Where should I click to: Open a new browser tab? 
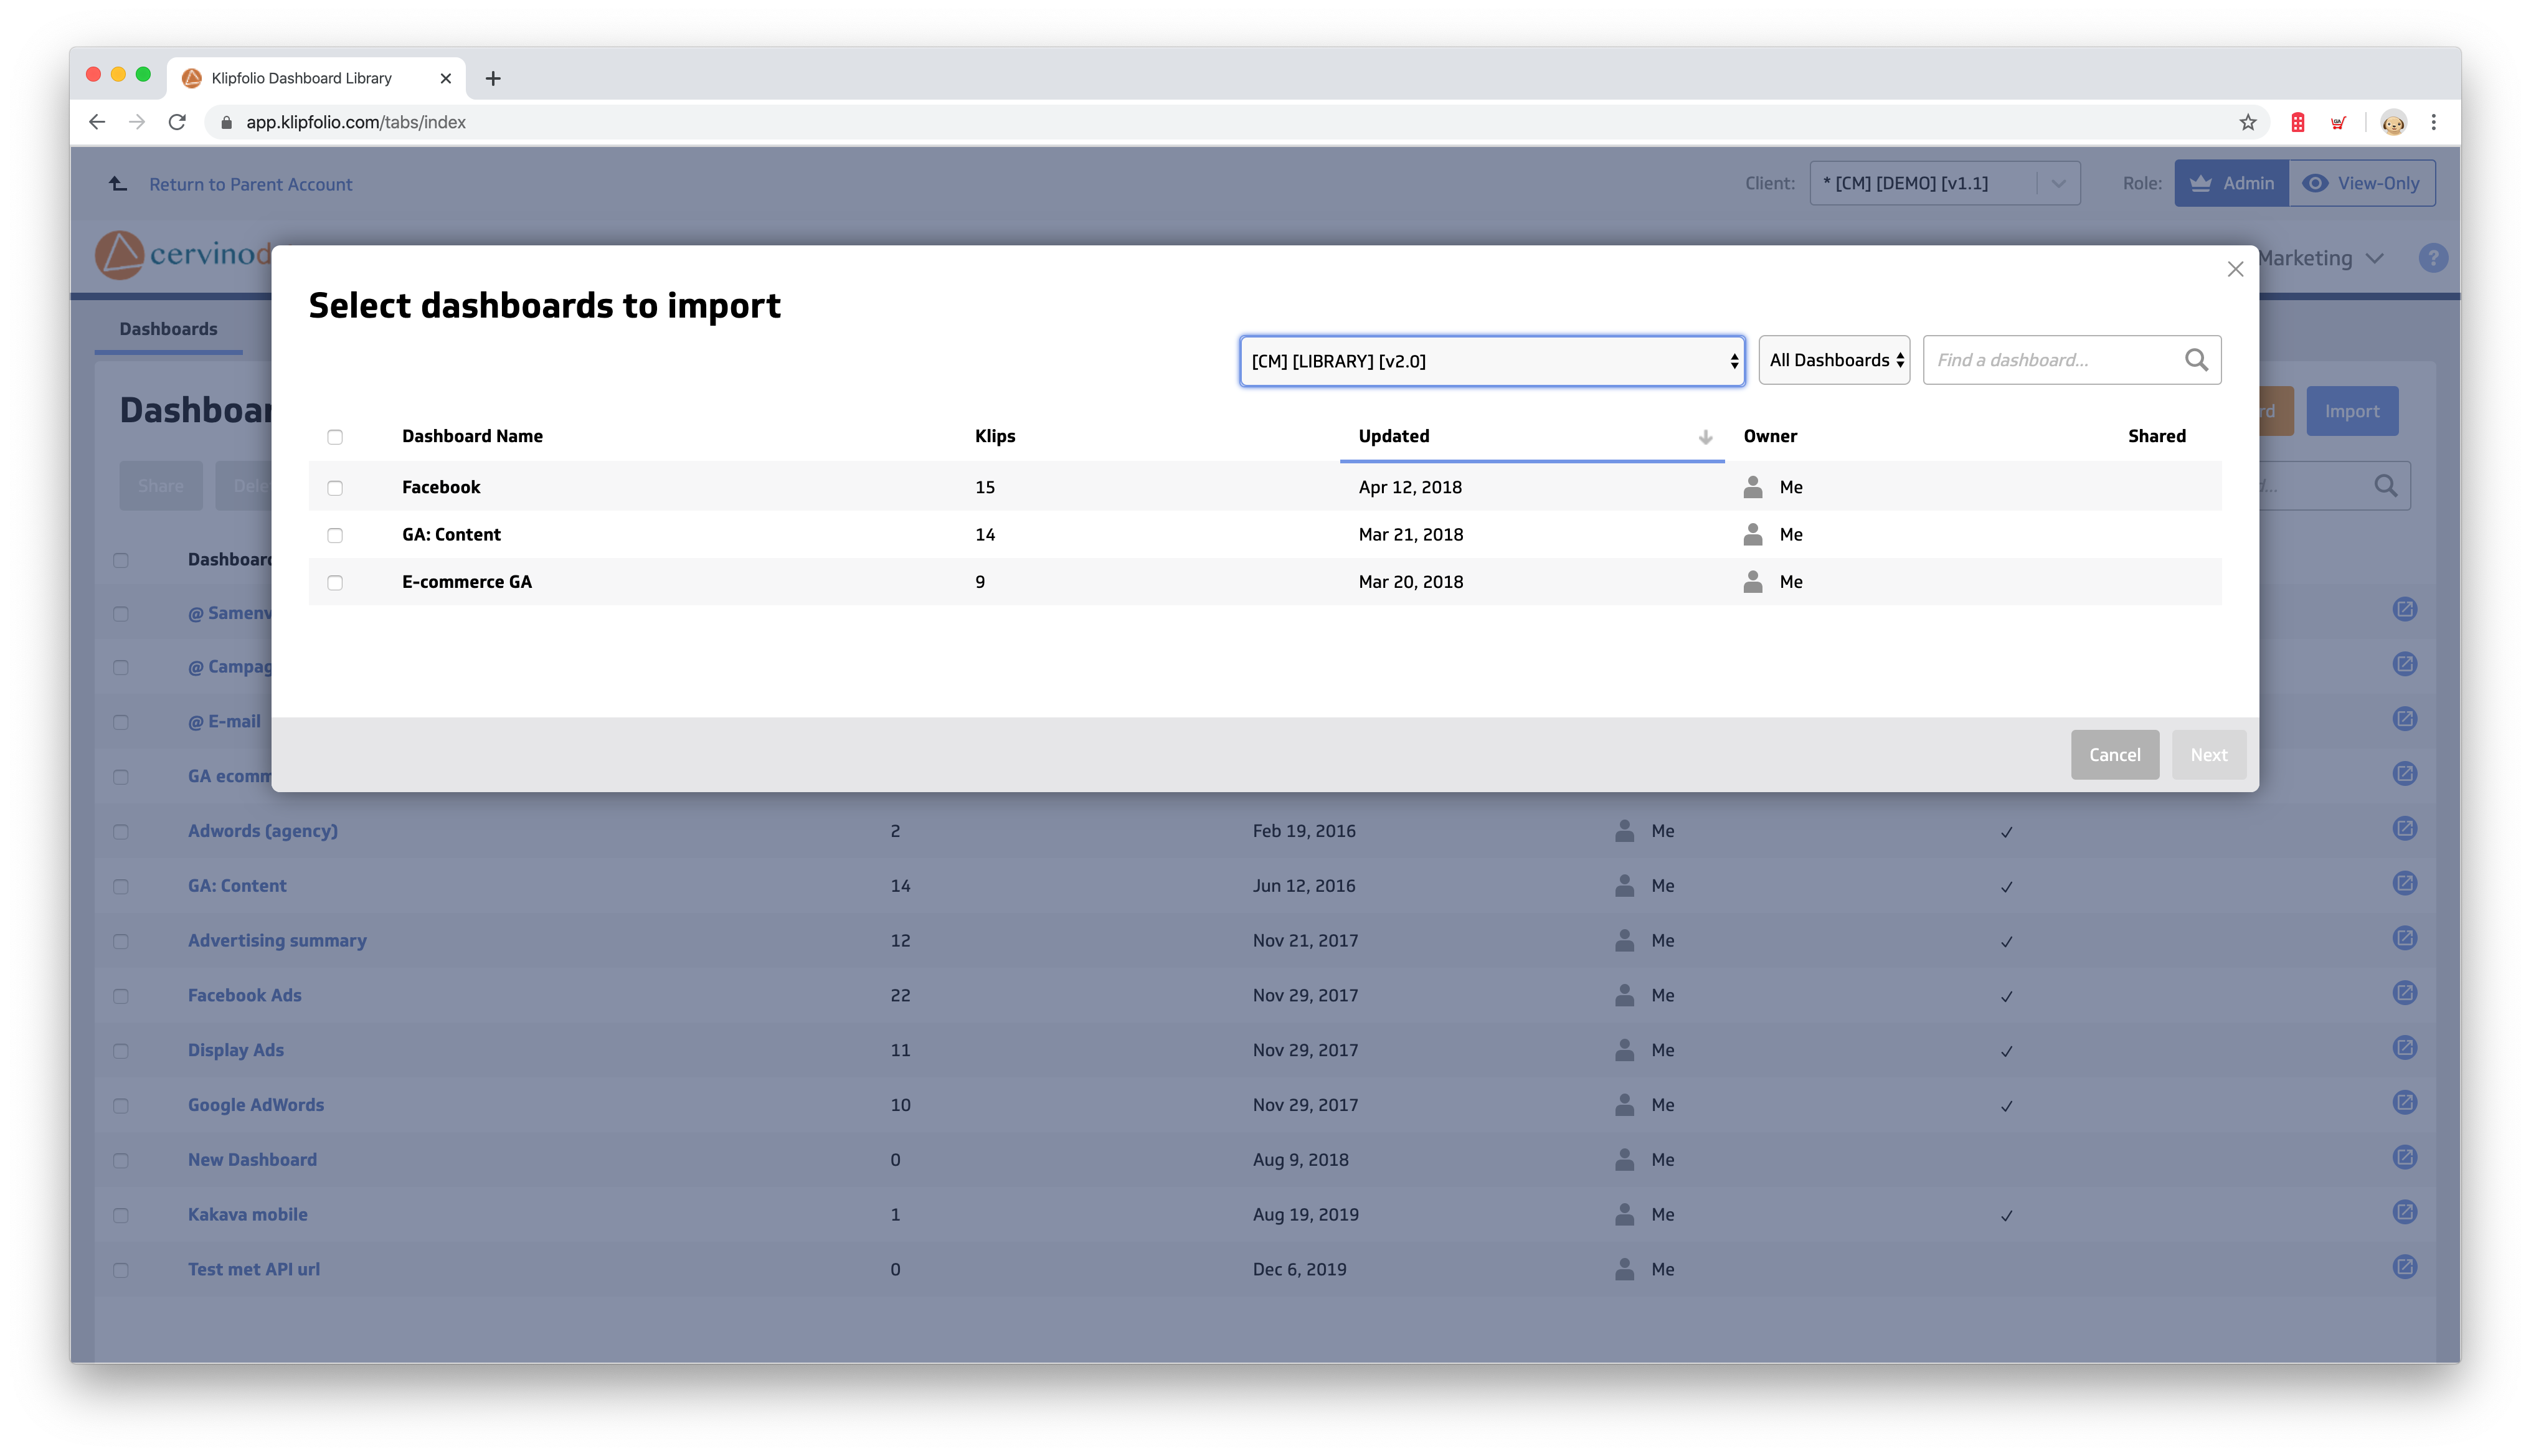493,78
